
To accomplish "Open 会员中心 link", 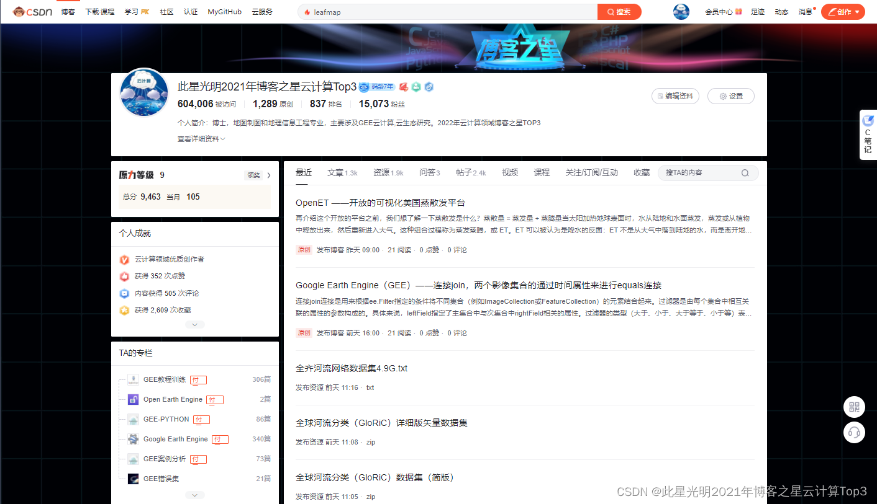I will coord(719,12).
